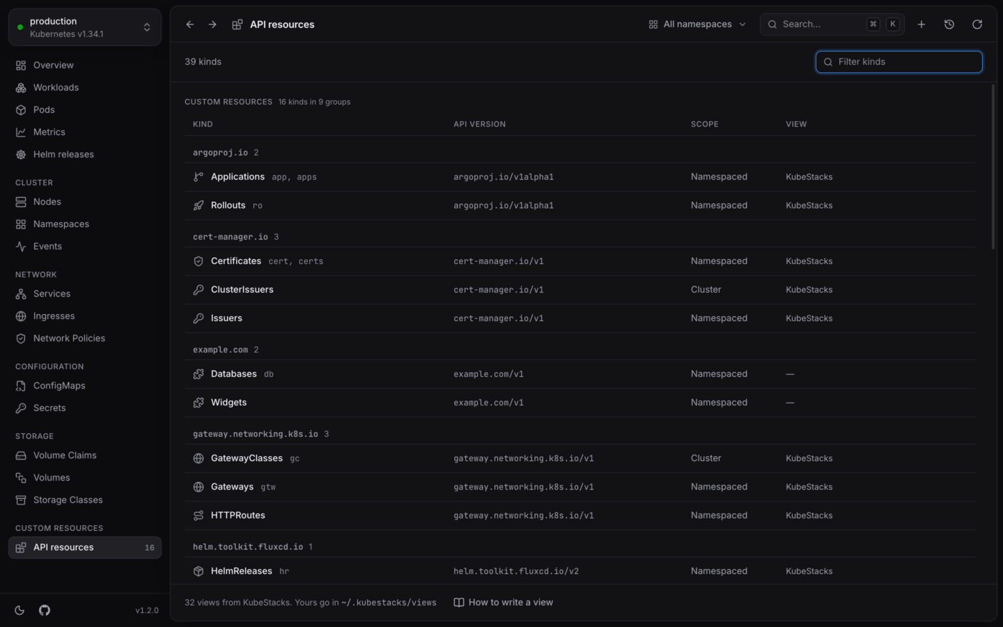Click the HelmReleases package icon
The height and width of the screenshot is (627, 1003).
coord(199,571)
